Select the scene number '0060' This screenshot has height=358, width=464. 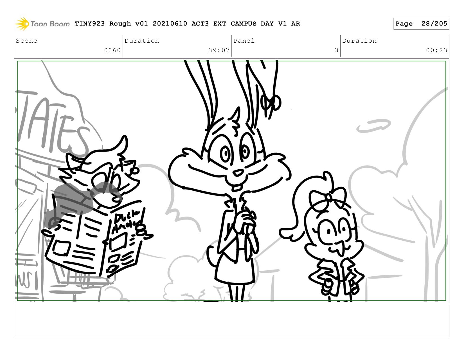[x=112, y=50]
